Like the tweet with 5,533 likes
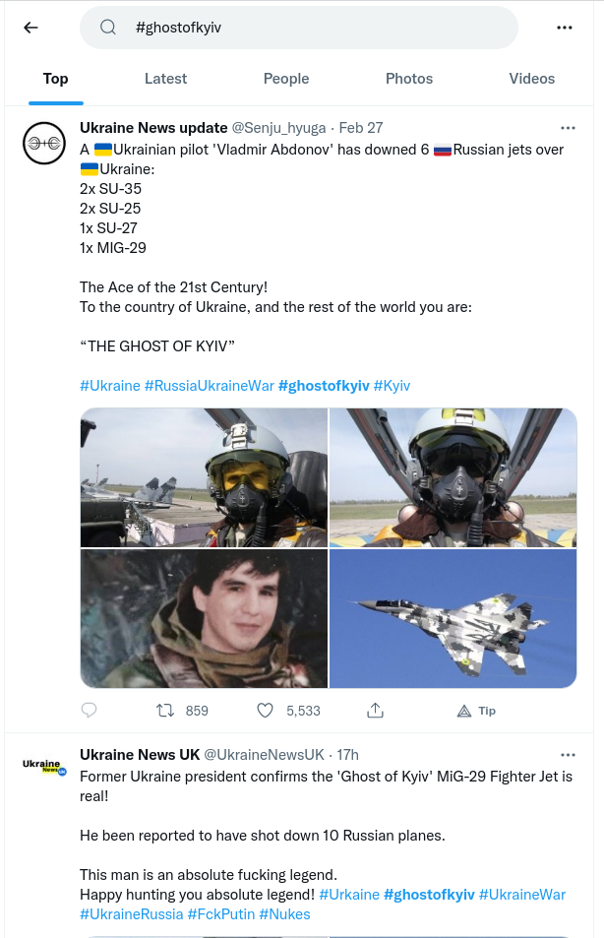604x938 pixels. [265, 711]
